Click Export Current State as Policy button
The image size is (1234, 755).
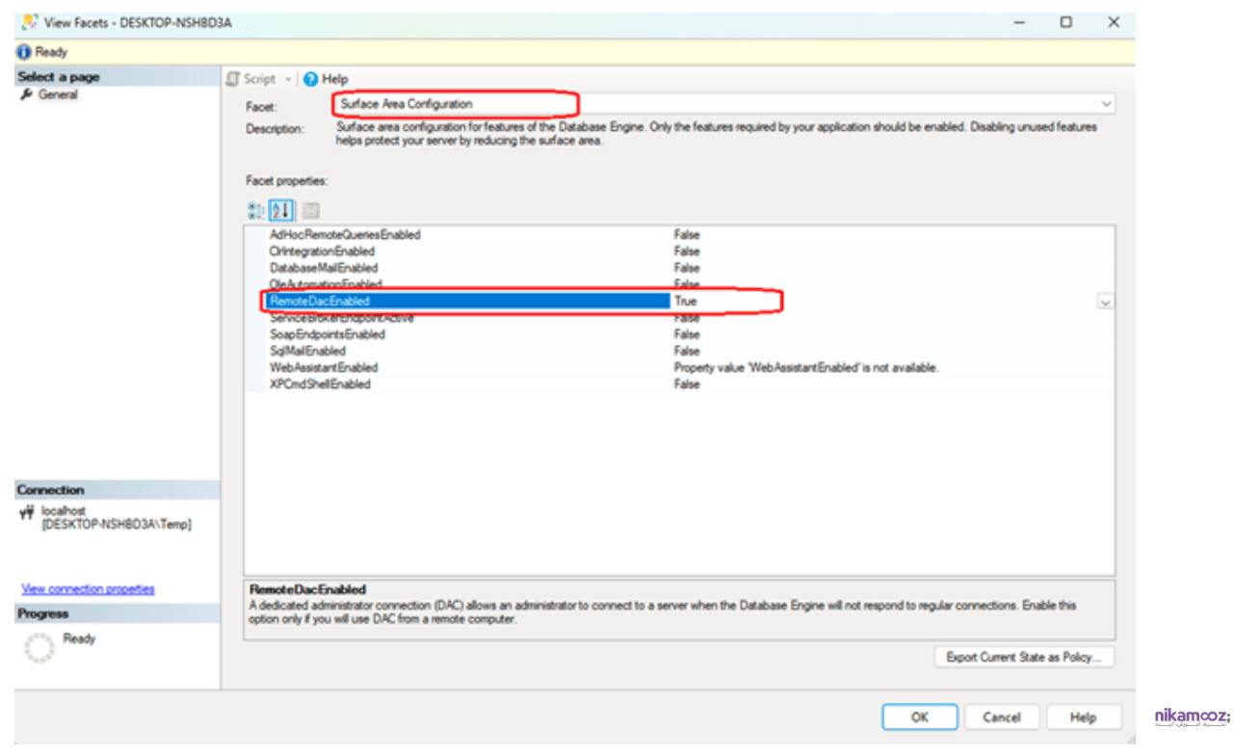1024,657
